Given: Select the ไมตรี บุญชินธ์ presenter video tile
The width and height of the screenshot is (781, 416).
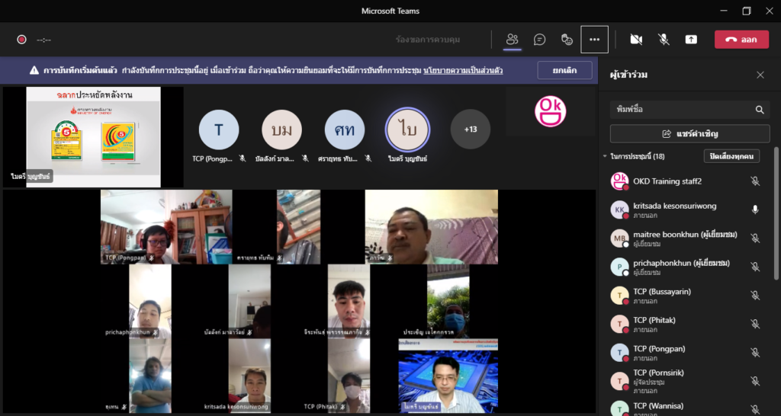Looking at the screenshot, I should 448,376.
